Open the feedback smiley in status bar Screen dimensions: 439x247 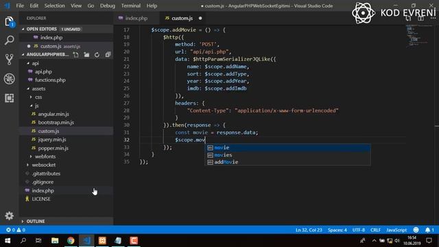pos(416,230)
